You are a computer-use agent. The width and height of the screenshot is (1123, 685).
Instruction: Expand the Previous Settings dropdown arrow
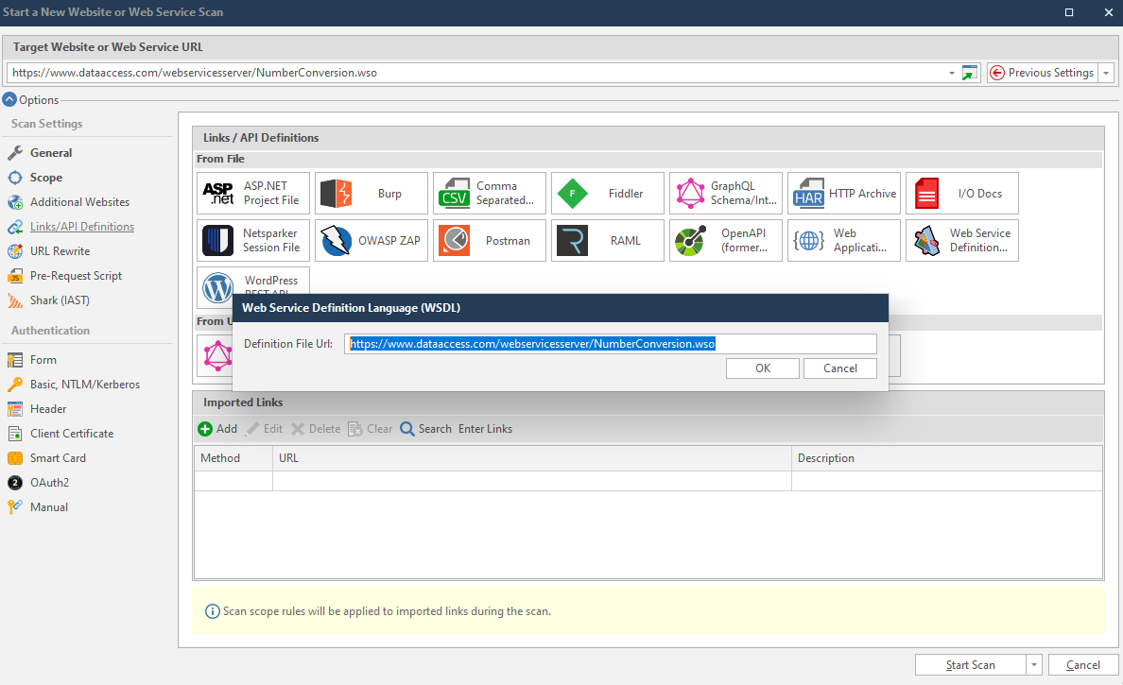click(x=1105, y=73)
